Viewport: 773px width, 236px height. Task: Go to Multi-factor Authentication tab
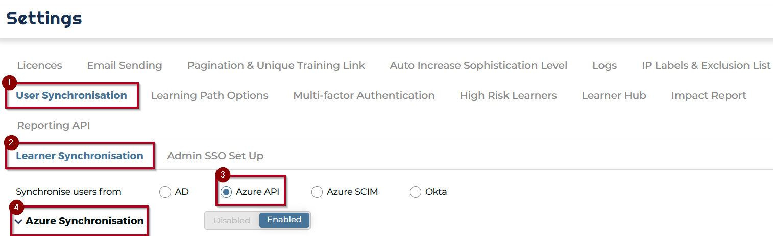[364, 95]
